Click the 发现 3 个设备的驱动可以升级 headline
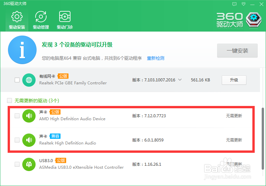The height and width of the screenshot is (186, 266). point(77,45)
